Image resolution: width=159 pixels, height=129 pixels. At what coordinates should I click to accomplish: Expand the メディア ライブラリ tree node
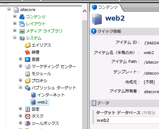pyautogui.click(x=15, y=31)
